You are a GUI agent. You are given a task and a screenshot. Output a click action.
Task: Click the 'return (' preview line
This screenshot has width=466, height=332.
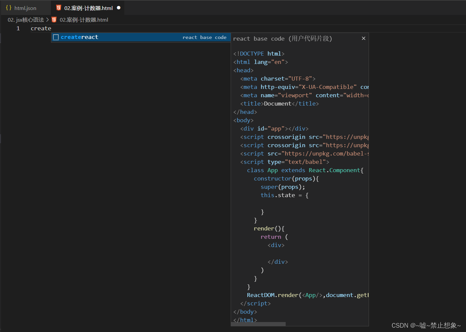click(x=274, y=237)
